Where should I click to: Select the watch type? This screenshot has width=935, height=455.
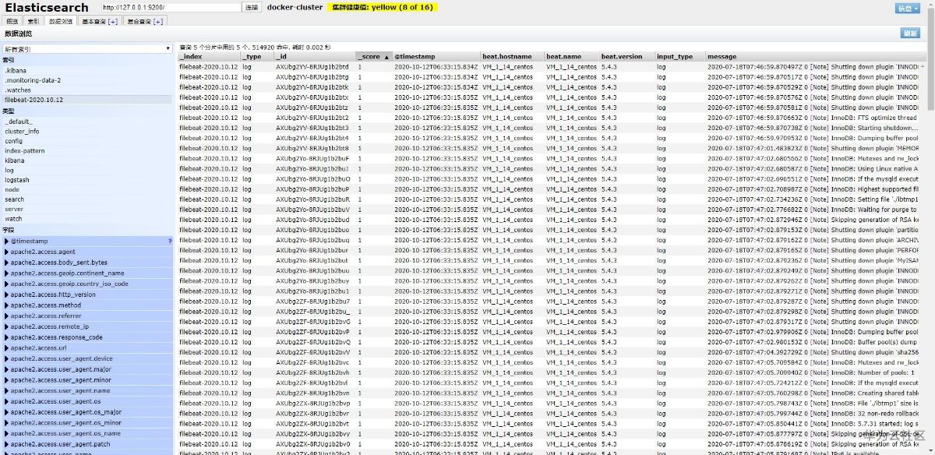tap(13, 219)
